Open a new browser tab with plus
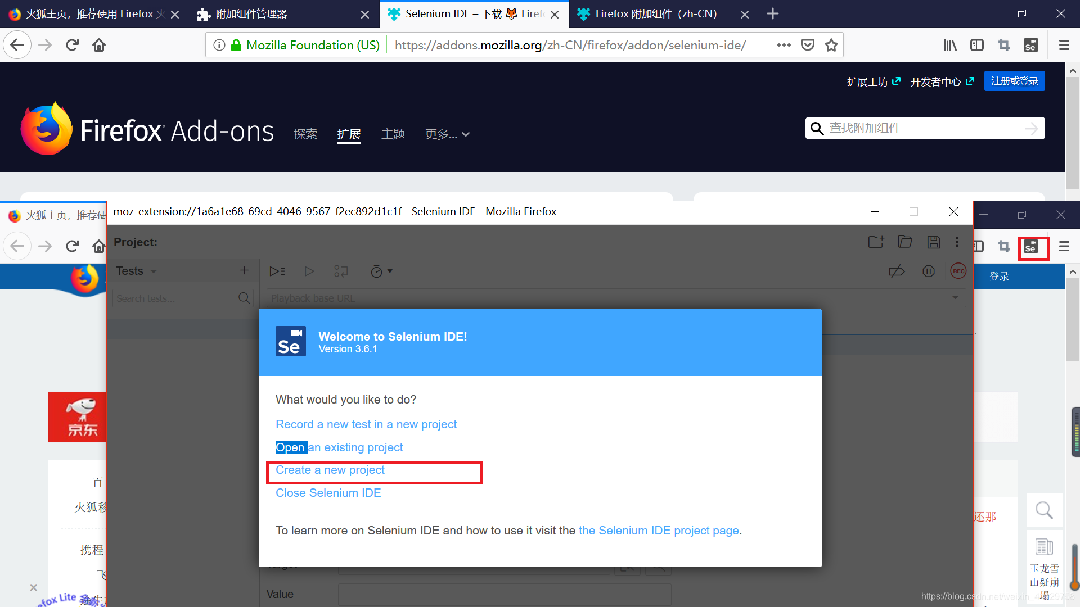This screenshot has height=607, width=1080. [773, 13]
